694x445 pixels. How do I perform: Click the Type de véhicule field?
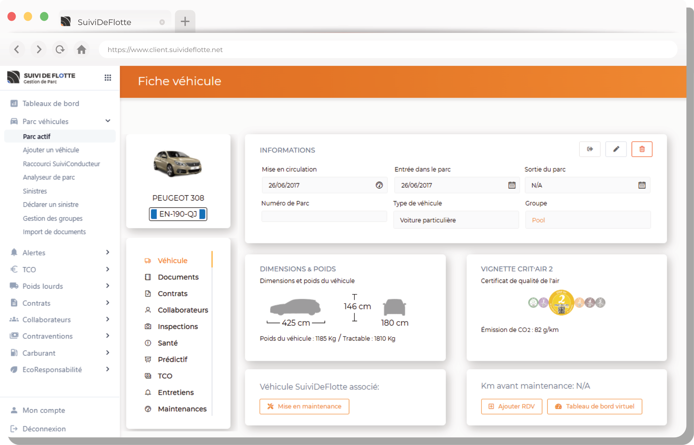coord(456,220)
